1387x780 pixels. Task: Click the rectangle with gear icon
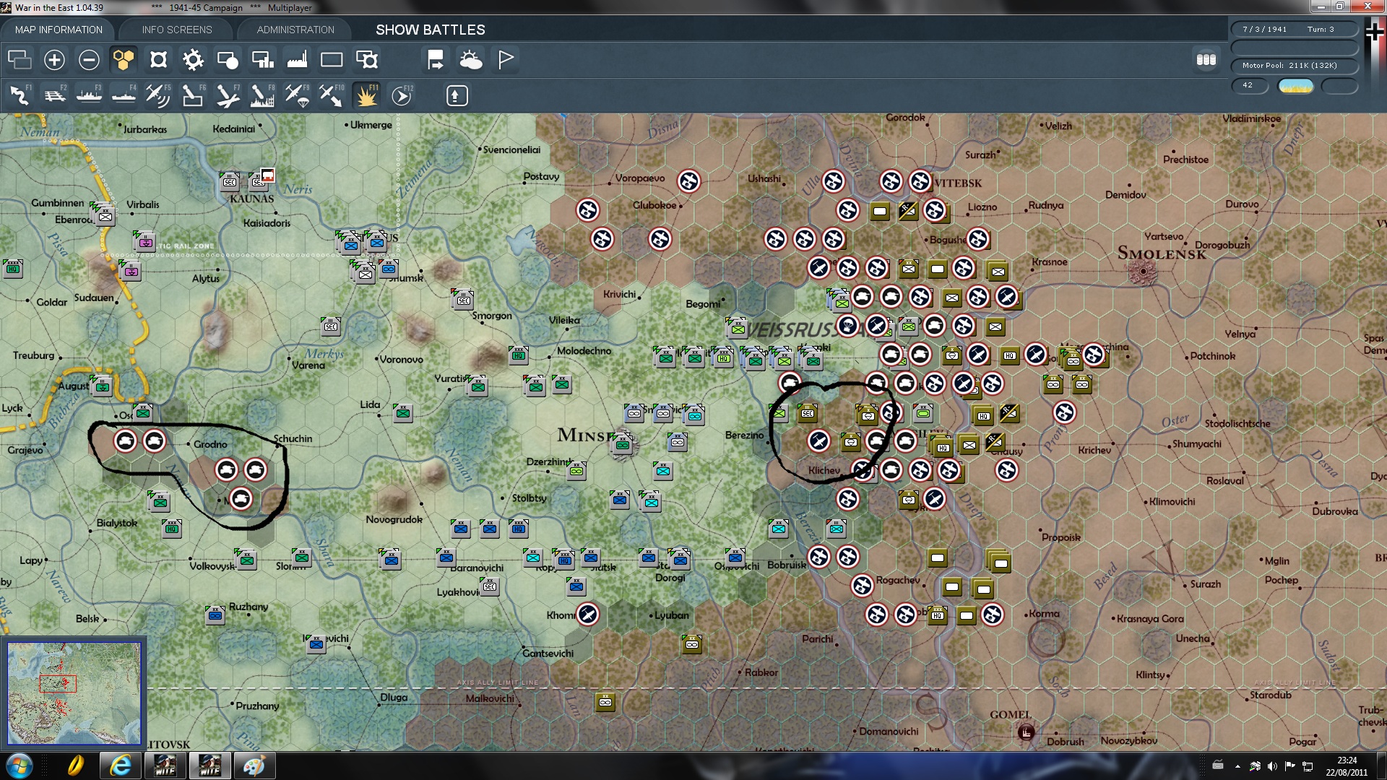point(367,60)
